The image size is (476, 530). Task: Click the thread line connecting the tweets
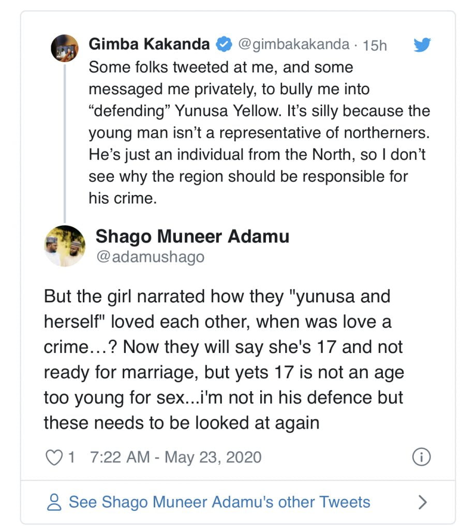65,144
